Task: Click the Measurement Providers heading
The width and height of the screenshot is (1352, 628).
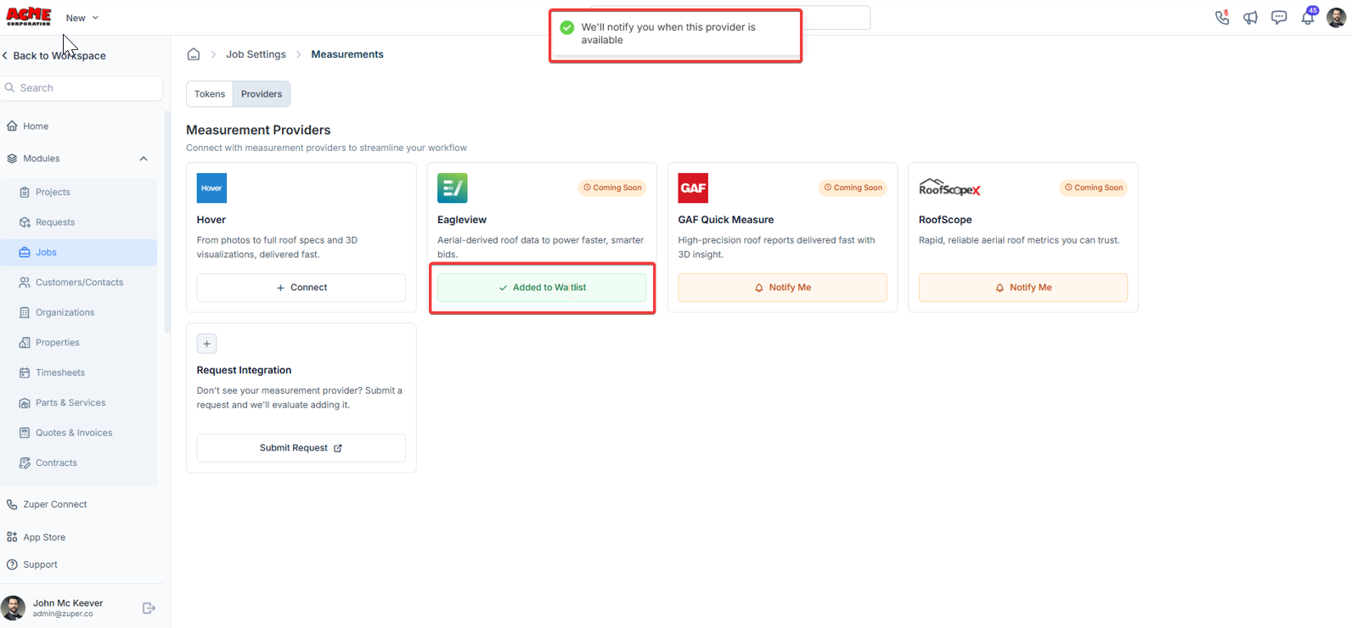Action: click(258, 130)
